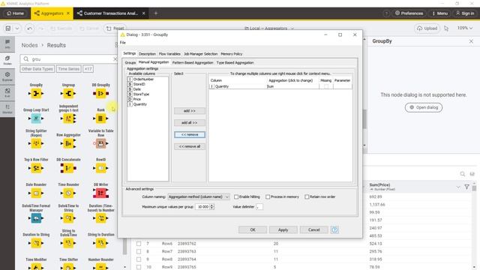
Task: Select checkbox for table row 9
Action: pos(139,259)
